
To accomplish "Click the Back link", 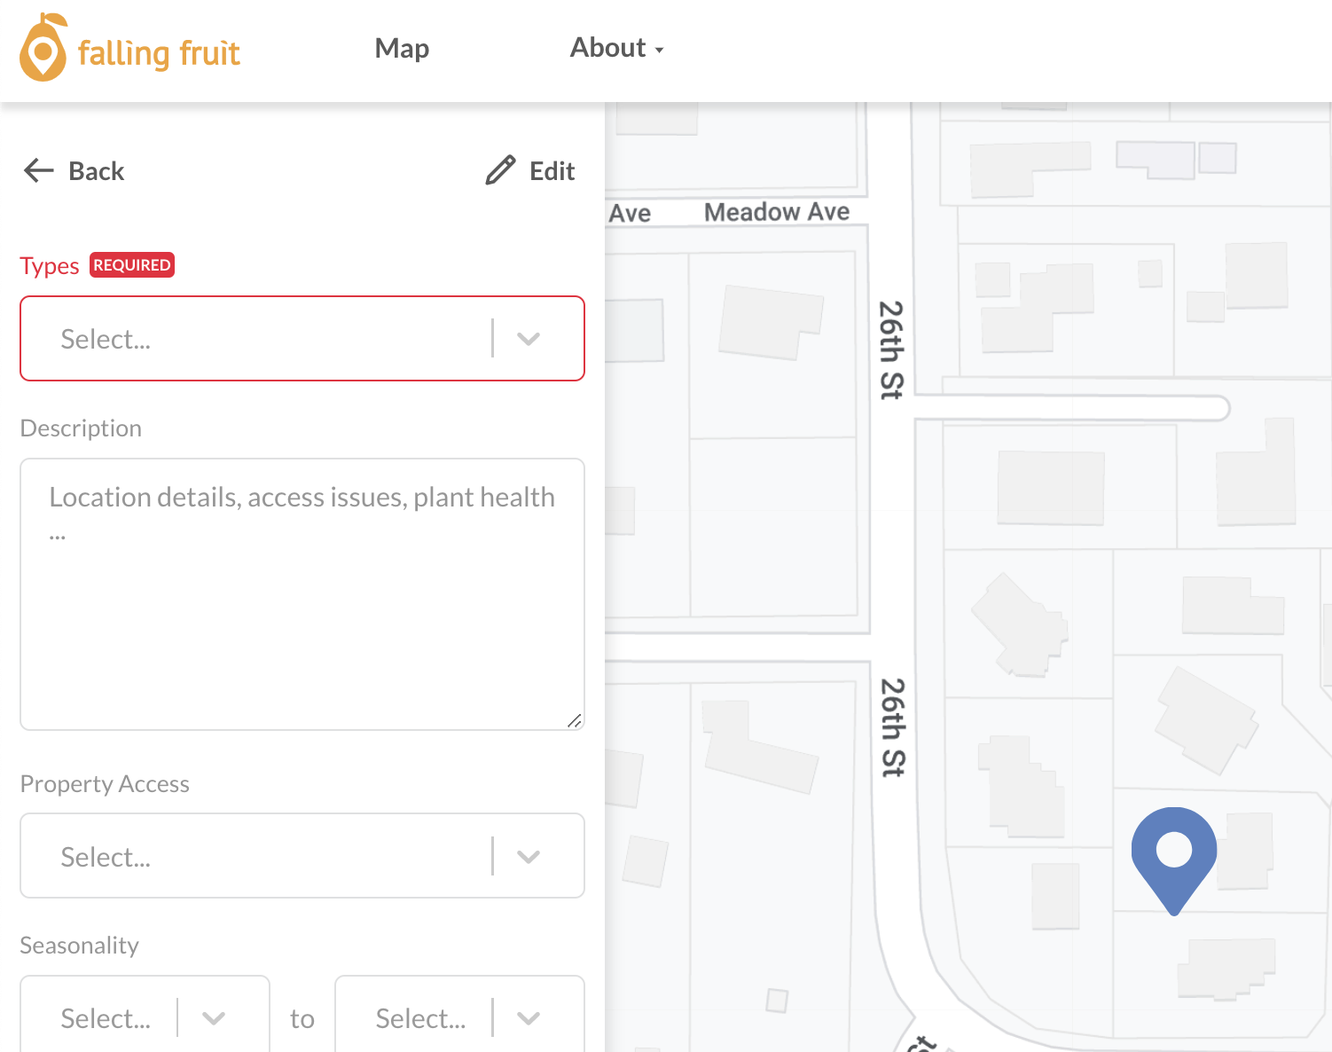I will tap(96, 170).
